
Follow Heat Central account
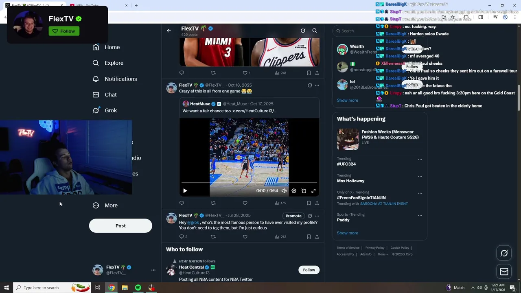(309, 270)
